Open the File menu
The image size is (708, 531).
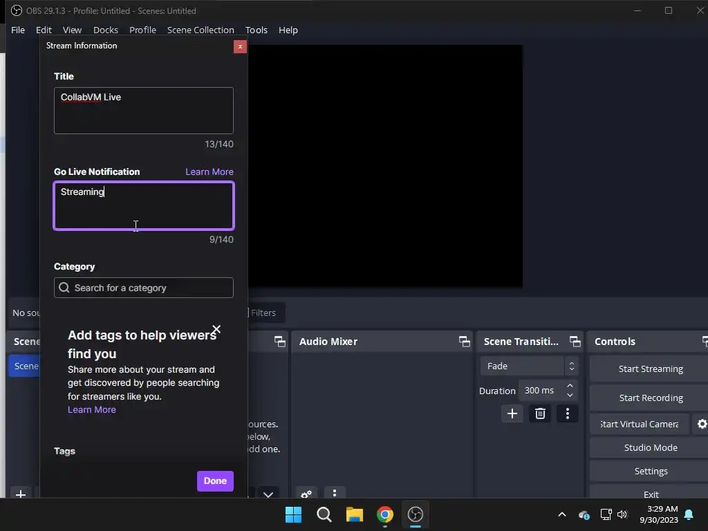click(x=18, y=30)
